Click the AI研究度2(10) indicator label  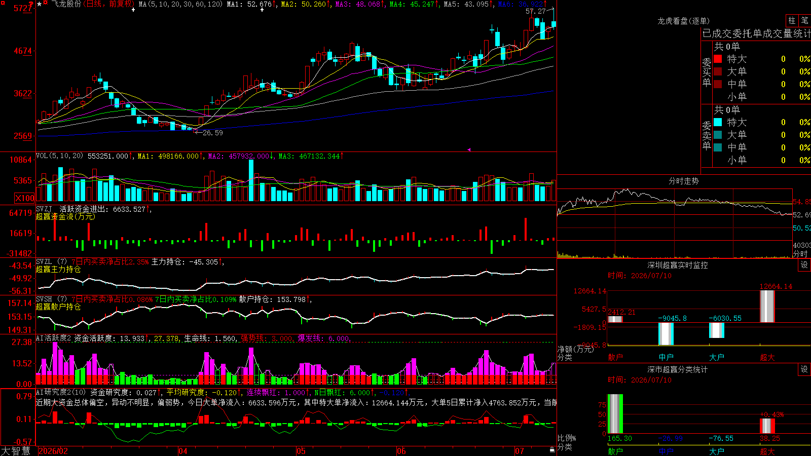click(61, 392)
